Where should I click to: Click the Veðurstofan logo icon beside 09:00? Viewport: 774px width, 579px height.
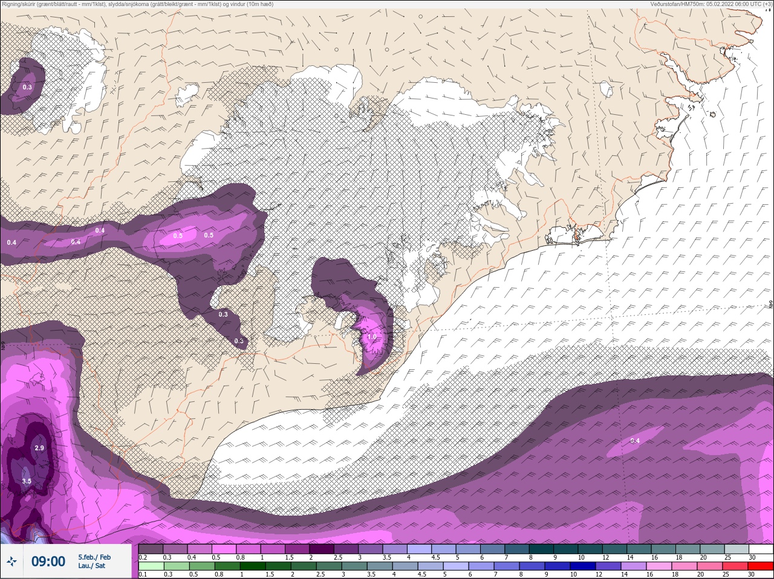tap(12, 561)
